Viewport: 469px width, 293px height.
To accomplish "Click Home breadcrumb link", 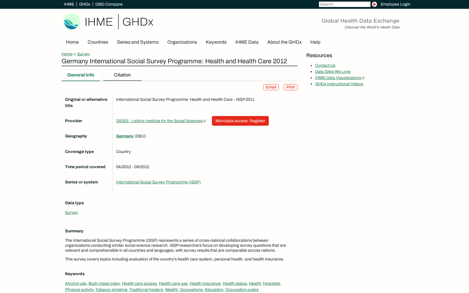I will 67,54.
